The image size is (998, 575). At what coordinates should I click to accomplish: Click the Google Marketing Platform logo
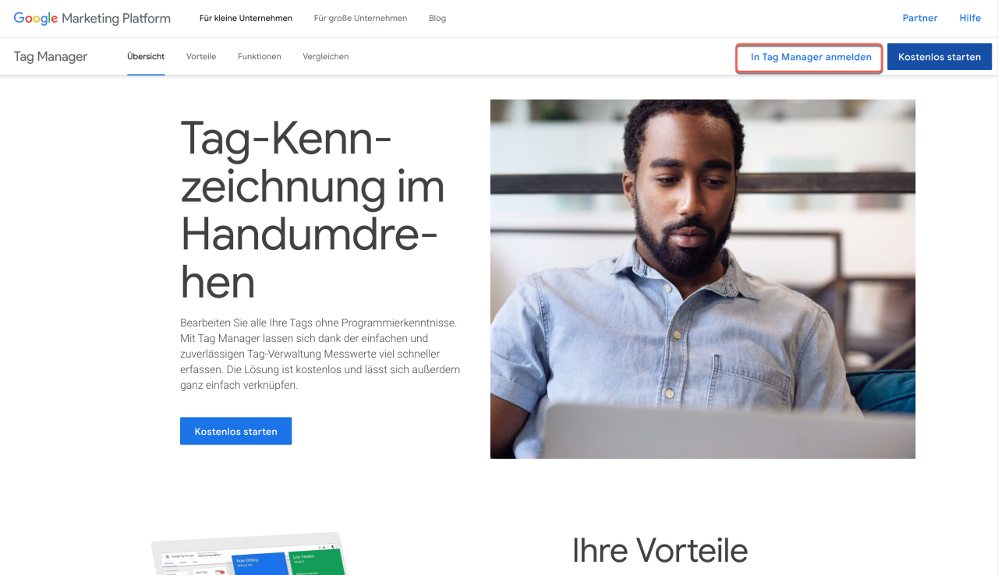(x=92, y=18)
